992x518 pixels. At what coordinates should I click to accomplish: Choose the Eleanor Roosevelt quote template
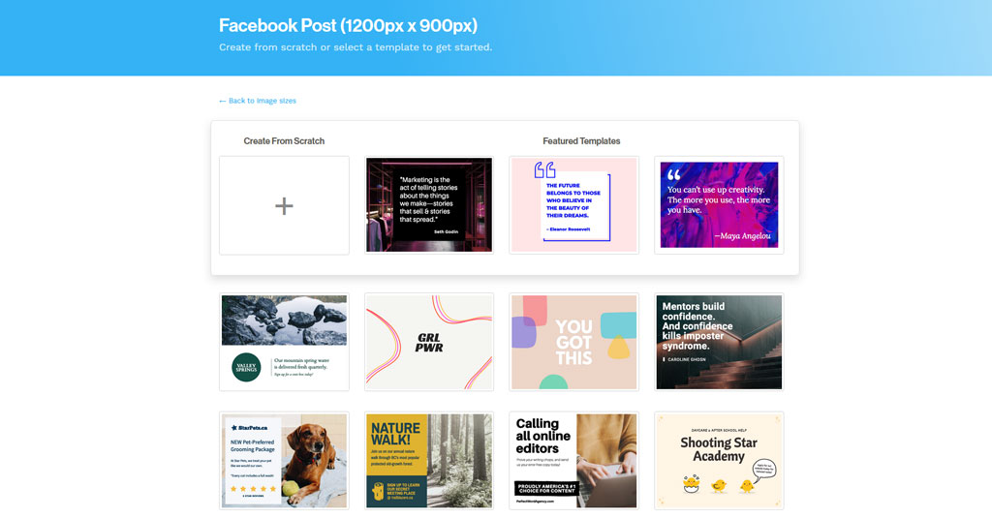(x=573, y=205)
